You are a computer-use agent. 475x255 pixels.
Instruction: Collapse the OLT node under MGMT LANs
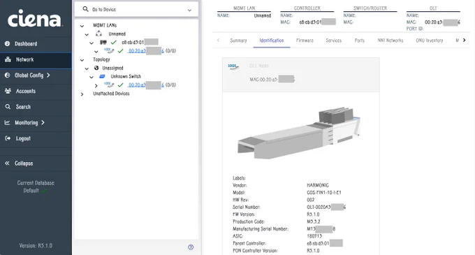coord(96,52)
